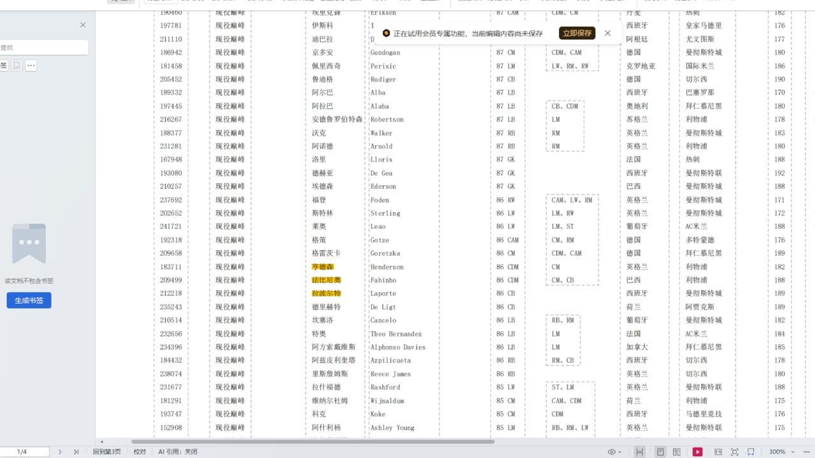
Task: Dismiss the trial membership notification
Action: tap(607, 33)
